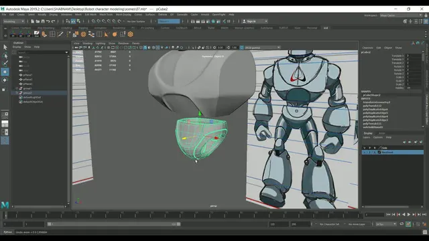Image resolution: width=429 pixels, height=241 pixels.
Task: Choose the Lasso select tool
Action: click(x=5, y=56)
